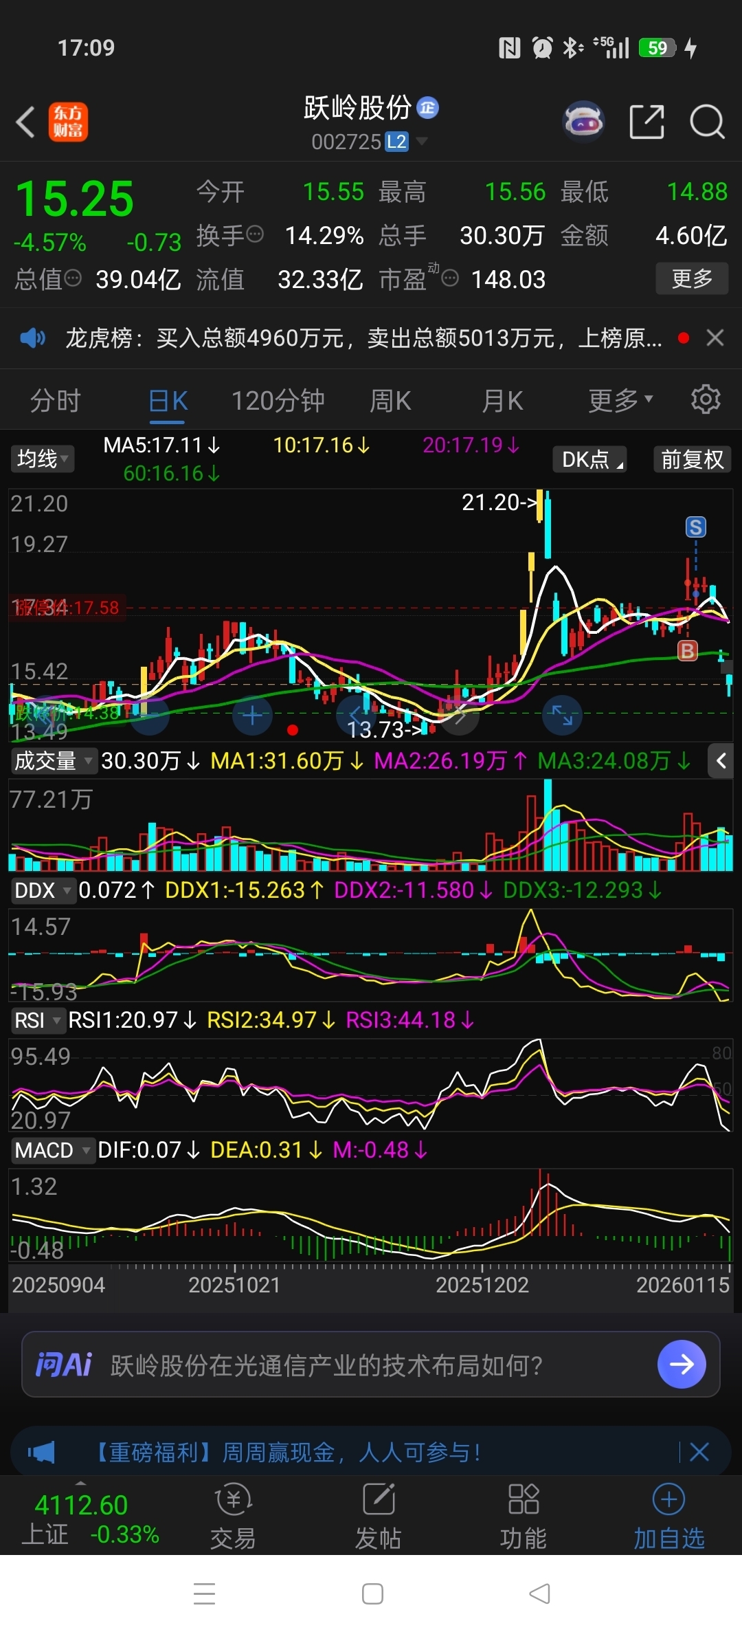The width and height of the screenshot is (742, 1632).
Task: Tap the 问AI logo
Action: (63, 1365)
